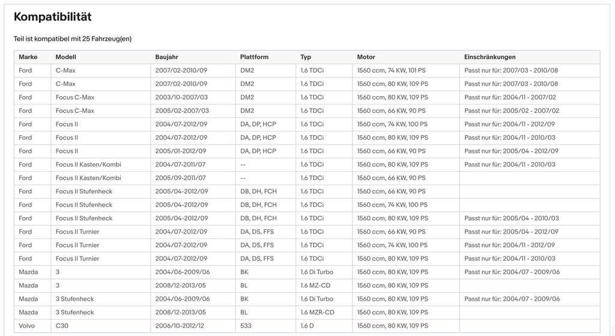Select 'Passt nur für: 2004/11 - 2007/02' restriction

coord(510,97)
